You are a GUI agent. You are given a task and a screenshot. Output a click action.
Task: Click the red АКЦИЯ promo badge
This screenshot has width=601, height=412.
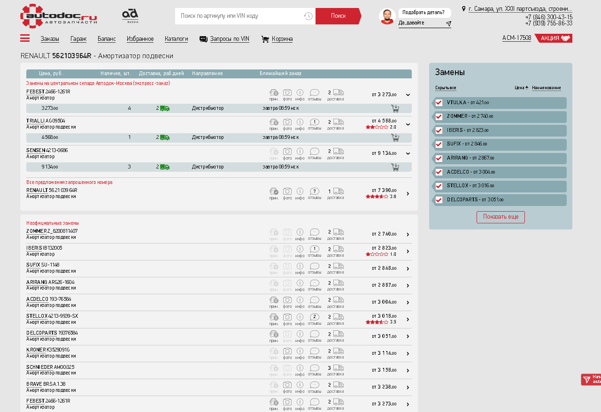click(555, 38)
